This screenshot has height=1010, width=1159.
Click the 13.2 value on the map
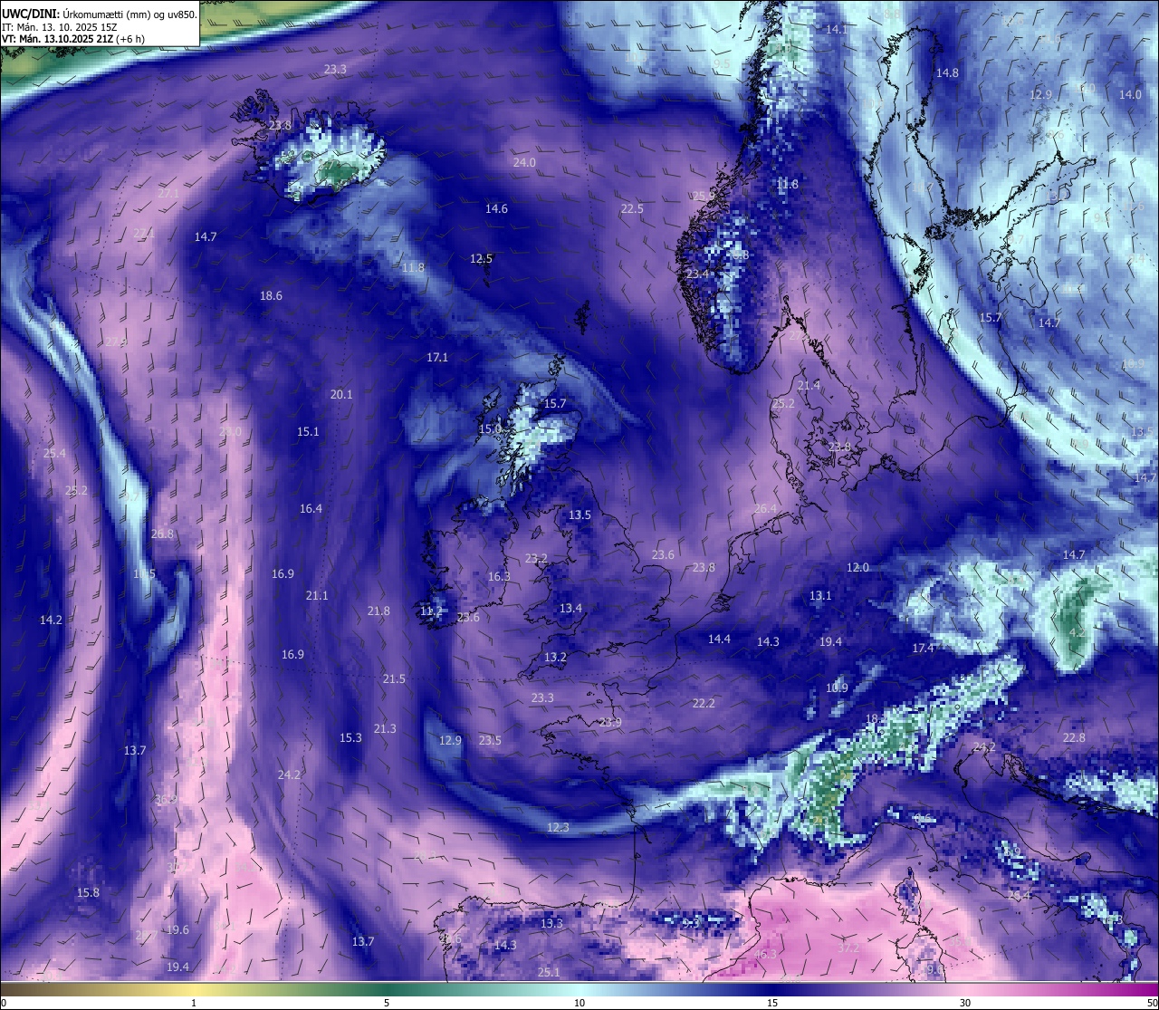click(555, 657)
